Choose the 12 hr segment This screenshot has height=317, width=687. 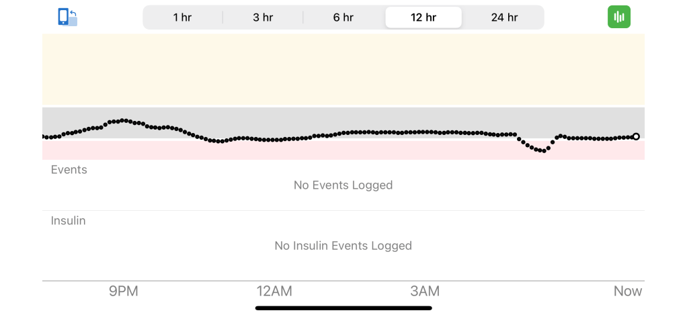(423, 17)
